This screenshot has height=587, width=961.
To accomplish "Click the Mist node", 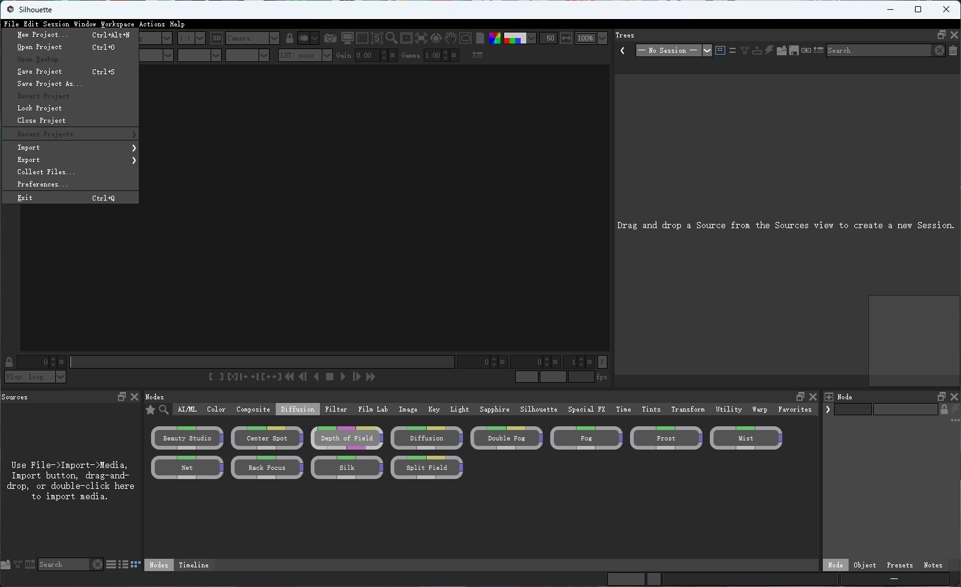I will 746,438.
